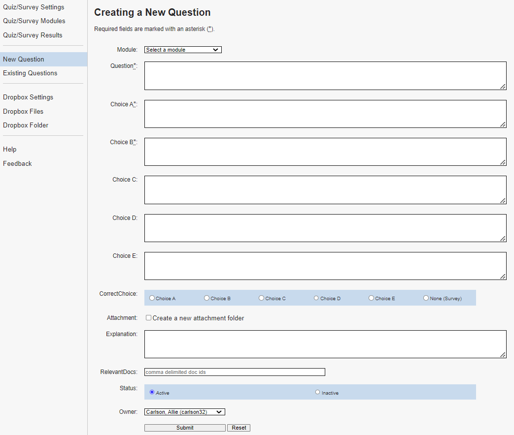Submit the new question form
This screenshot has height=435, width=514.
pos(185,428)
